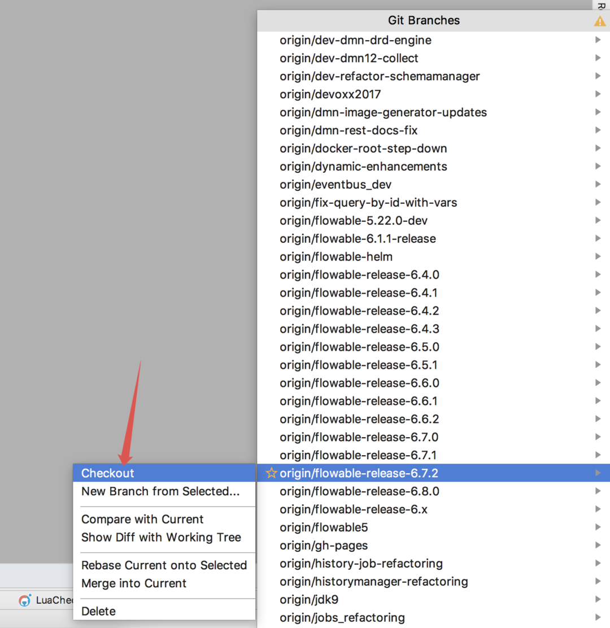
Task: Click Delete in the branch submenu
Action: coord(164,611)
